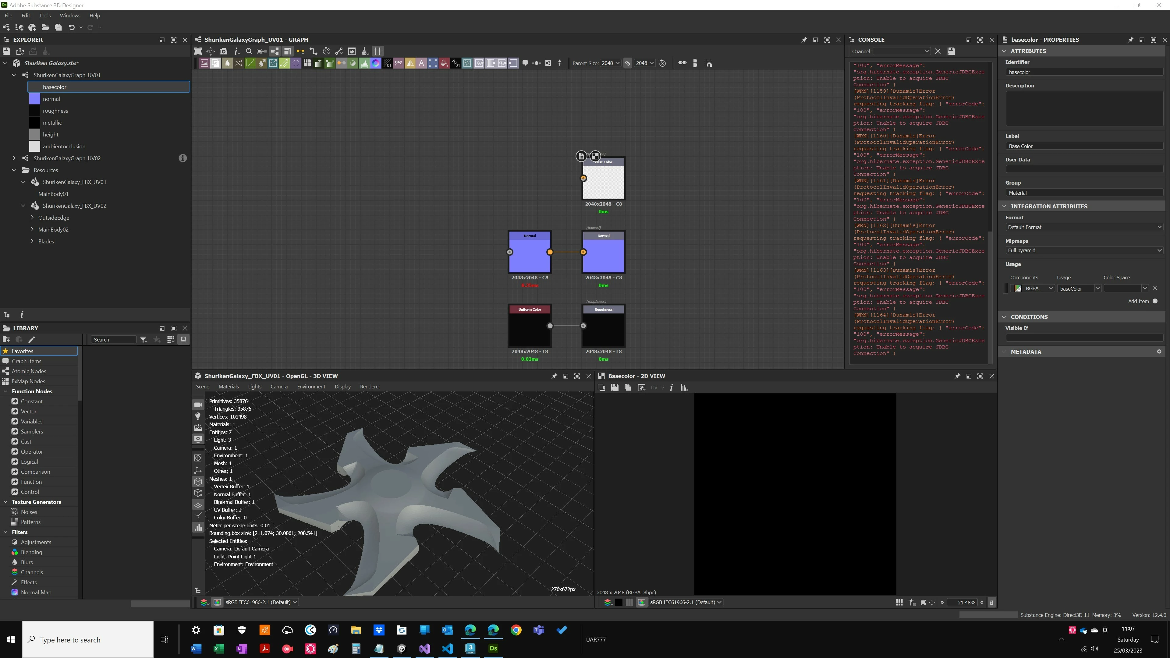The height and width of the screenshot is (658, 1170).
Task: Save console log with disk icon
Action: coord(951,51)
